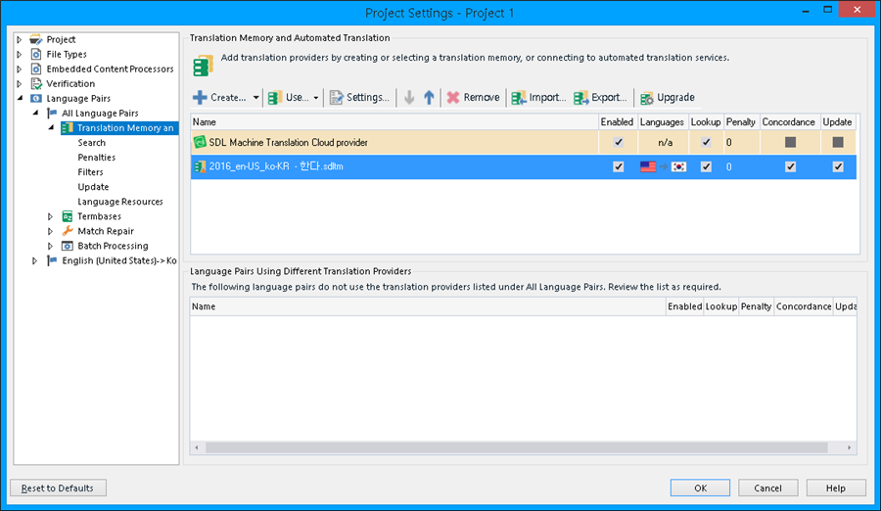Open the Create dropdown arrow
Image resolution: width=881 pixels, height=511 pixels.
[255, 97]
